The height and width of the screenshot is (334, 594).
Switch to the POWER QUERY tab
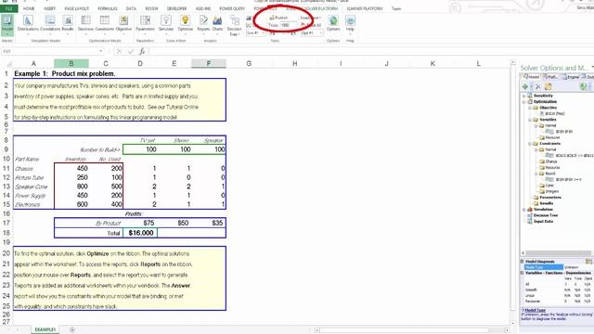[232, 8]
